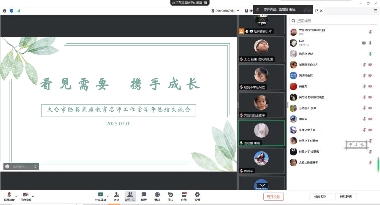
Task: Click the 离开会议 leave meeting button
Action: point(273,196)
